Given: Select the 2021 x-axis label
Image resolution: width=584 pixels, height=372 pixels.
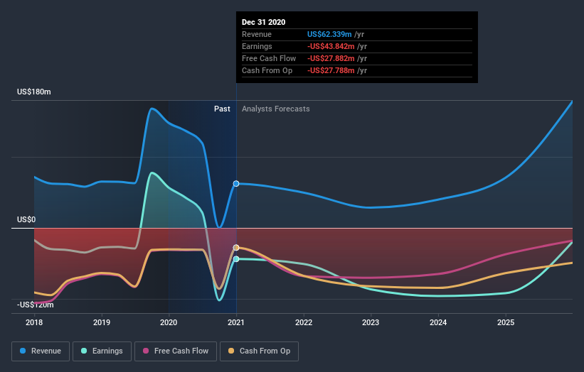Looking at the screenshot, I should click(x=236, y=322).
